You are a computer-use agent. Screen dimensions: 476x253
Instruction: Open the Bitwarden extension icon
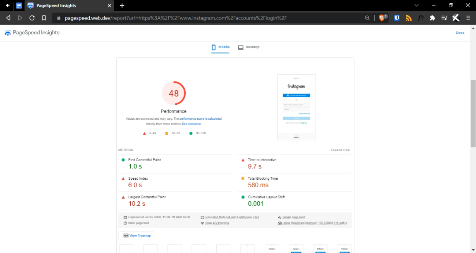[397, 18]
